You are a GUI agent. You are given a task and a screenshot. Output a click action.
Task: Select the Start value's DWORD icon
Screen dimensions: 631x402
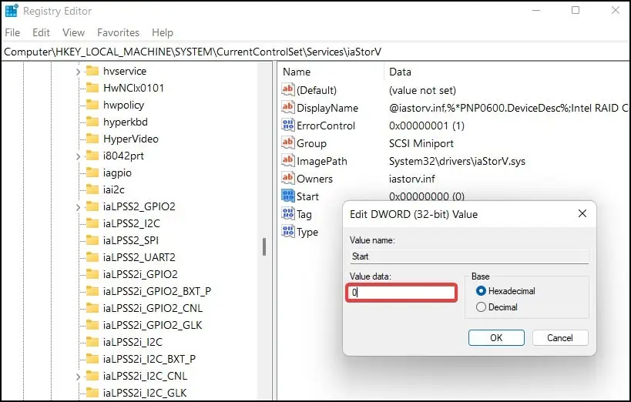[287, 196]
